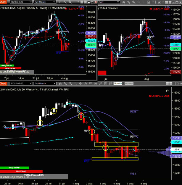This screenshot has width=182, height=185.
Task: Click WPP pivot label in 240 Min chart
Action: [x=133, y=137]
